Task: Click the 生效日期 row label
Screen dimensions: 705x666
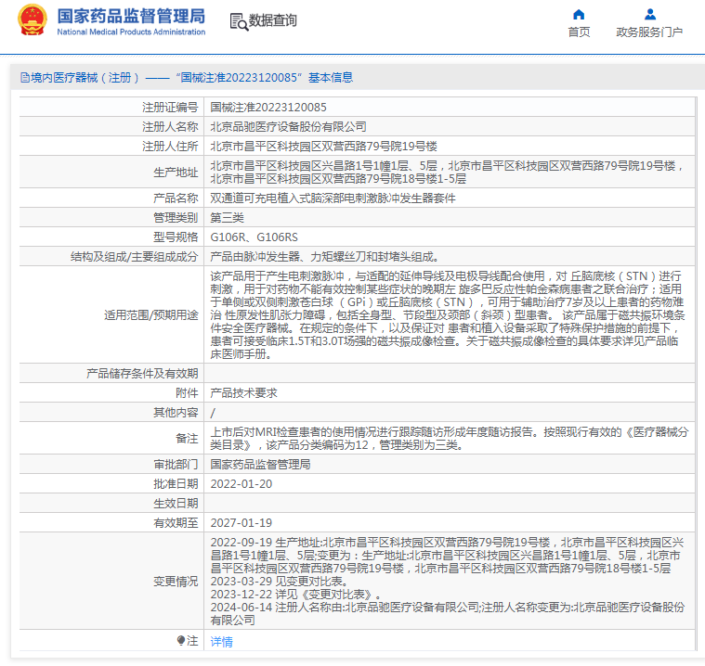Action: (x=176, y=503)
